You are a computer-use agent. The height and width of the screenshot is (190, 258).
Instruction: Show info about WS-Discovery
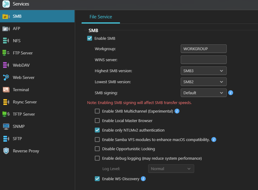143,179
